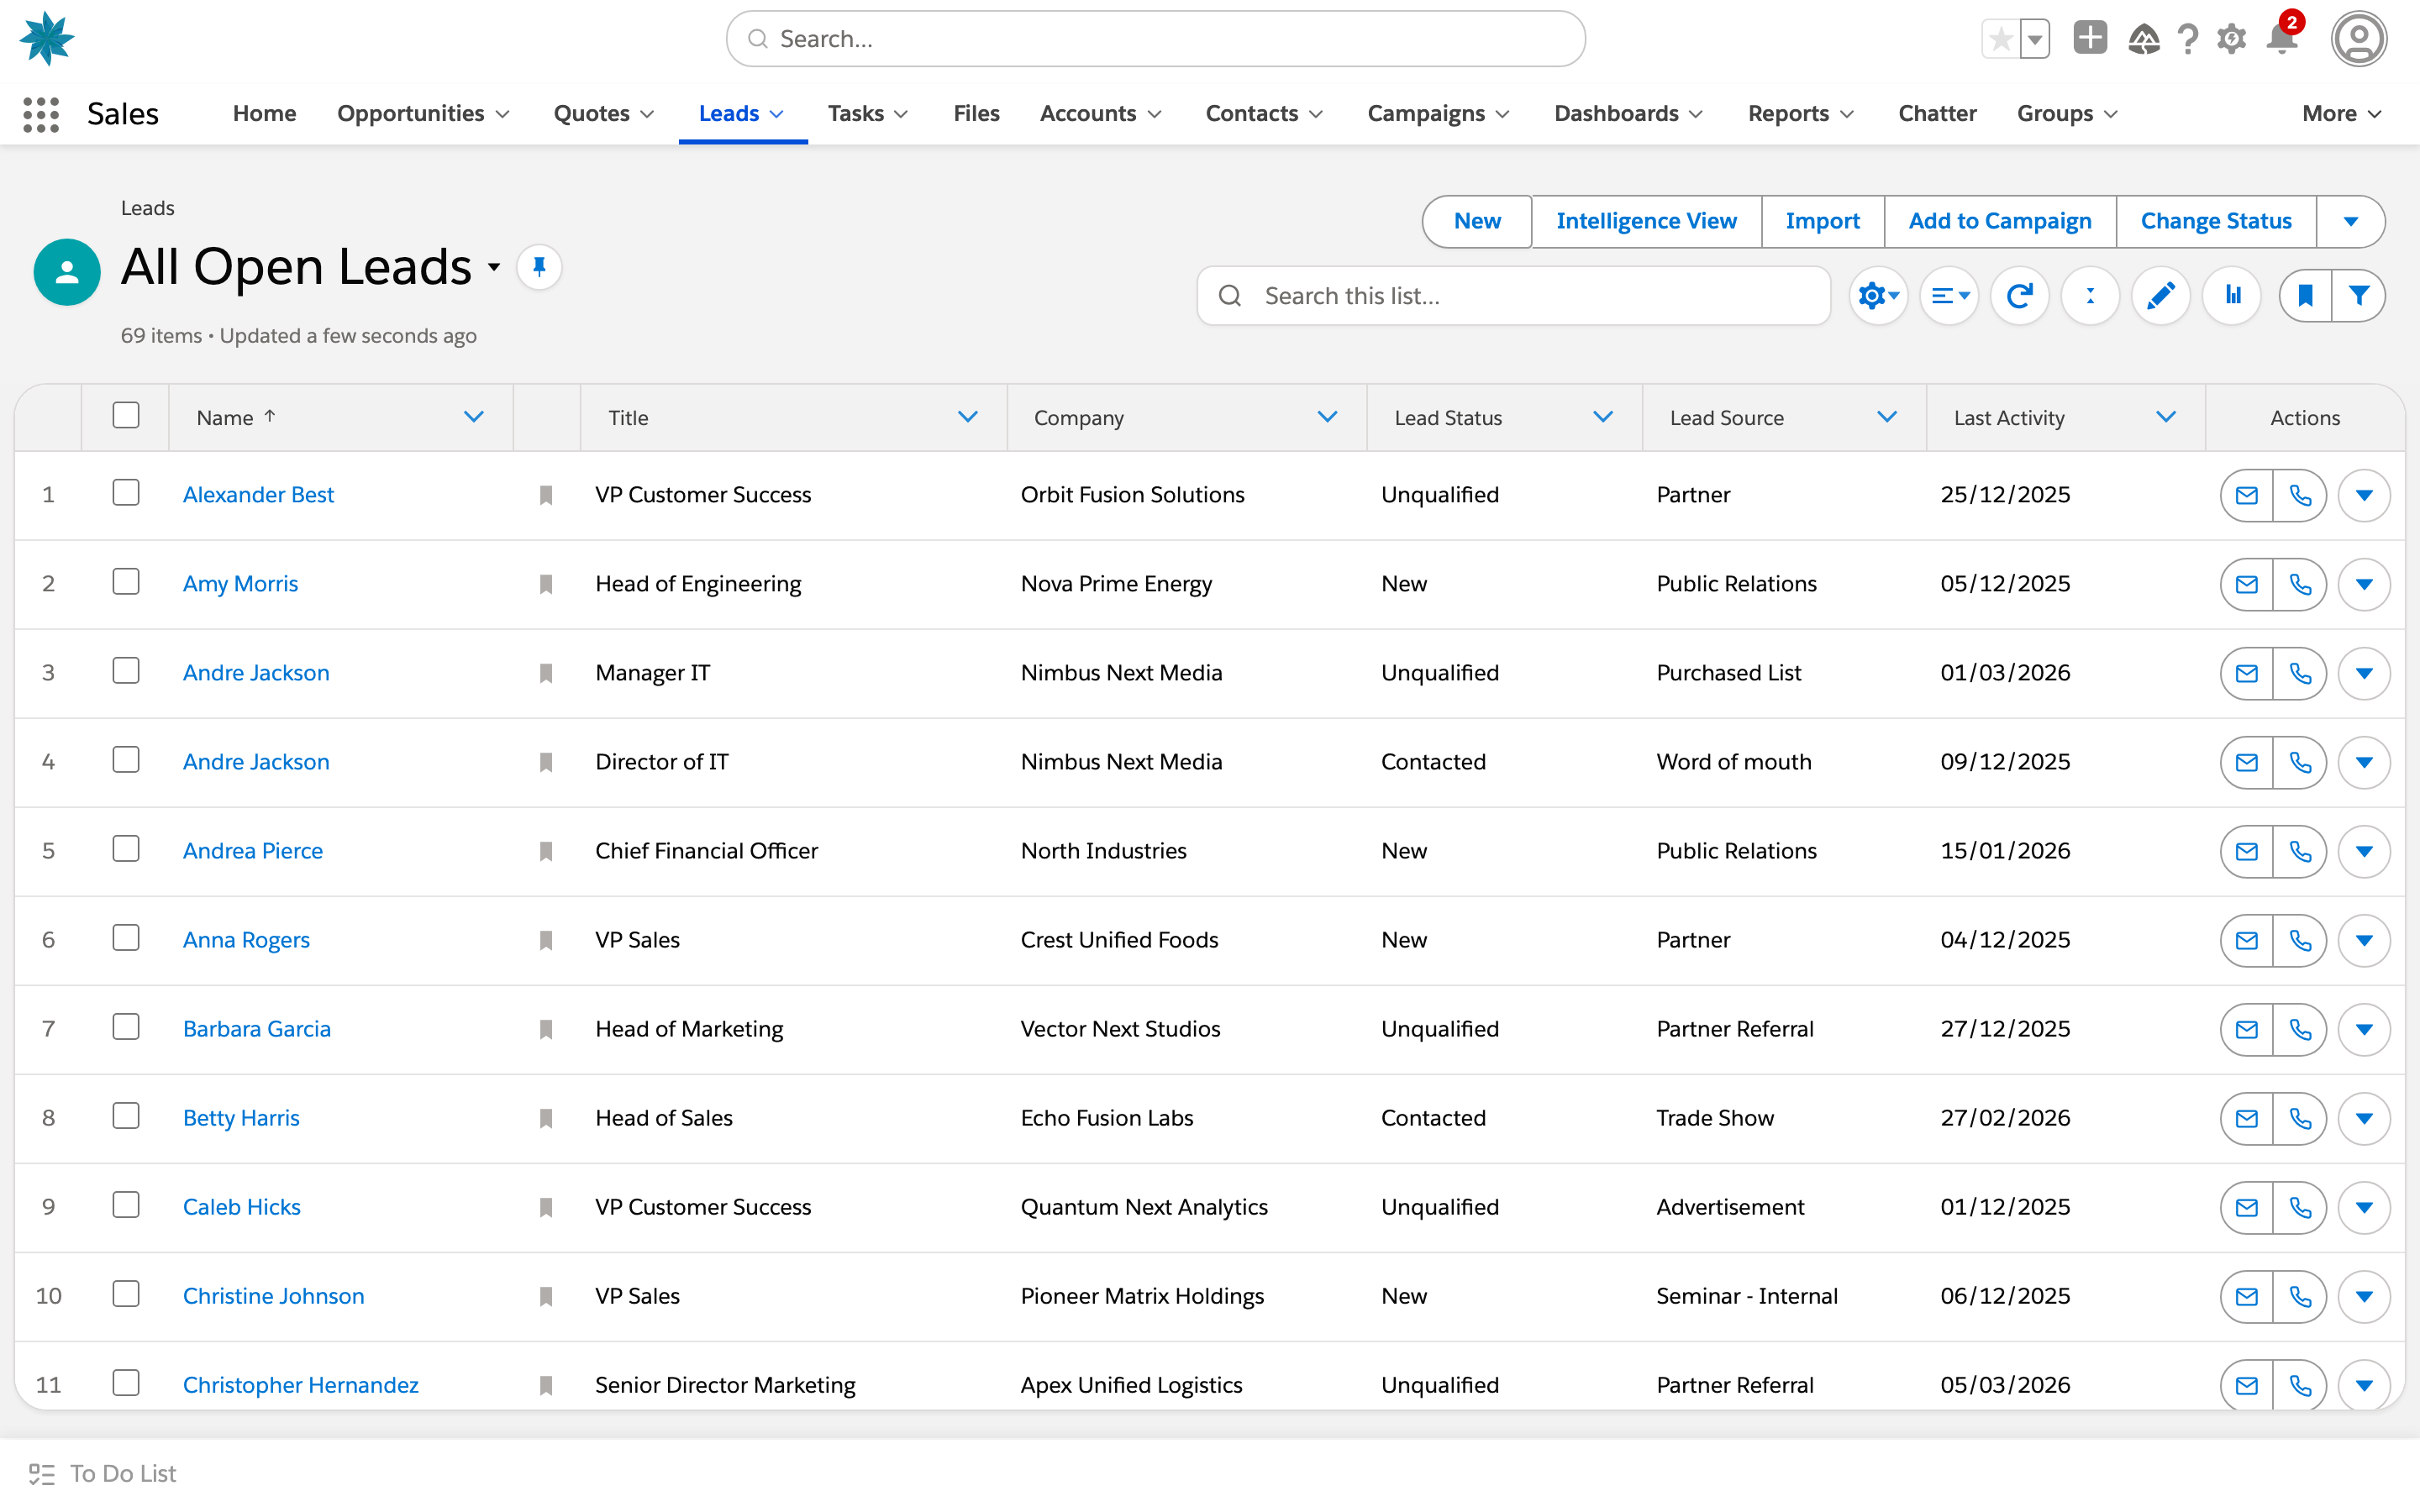Go to the Home tab

pos(264,114)
